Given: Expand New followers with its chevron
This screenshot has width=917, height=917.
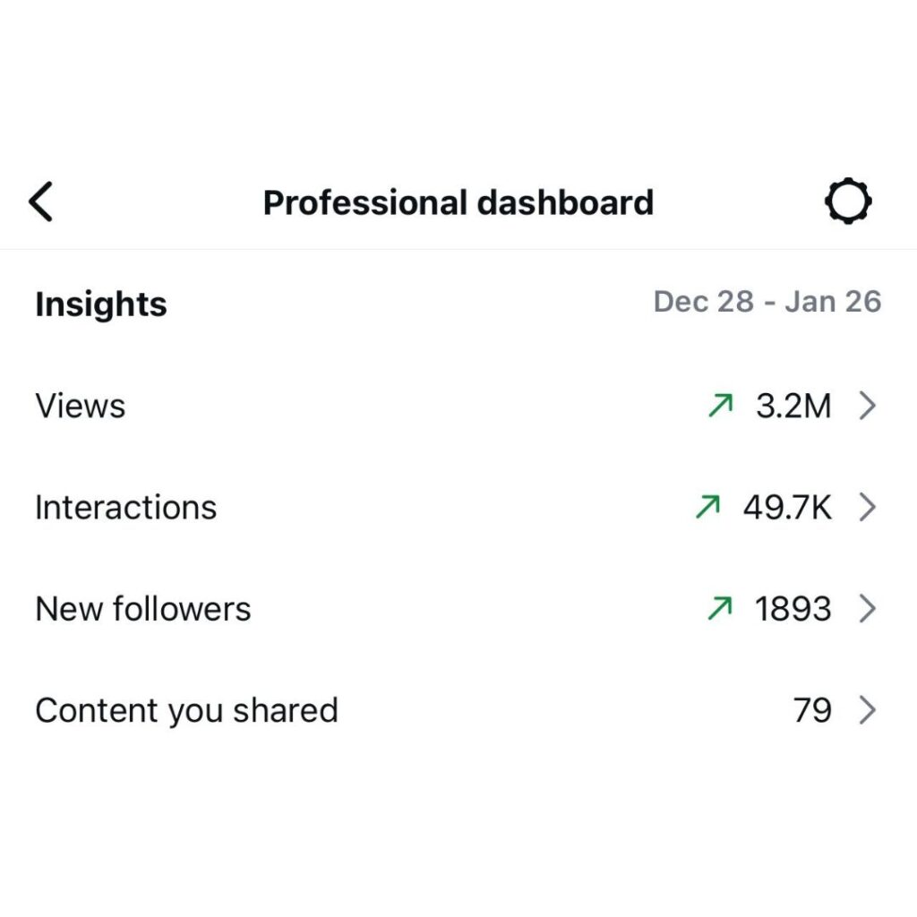Looking at the screenshot, I should click(x=867, y=609).
